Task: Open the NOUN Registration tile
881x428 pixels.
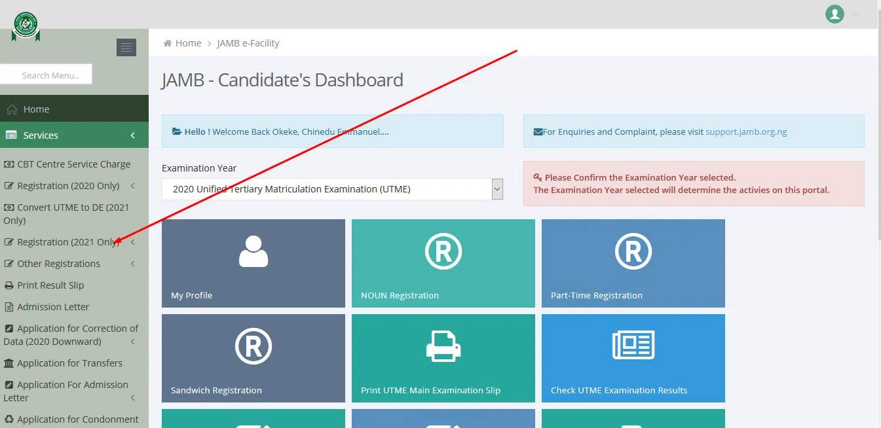Action: [443, 263]
